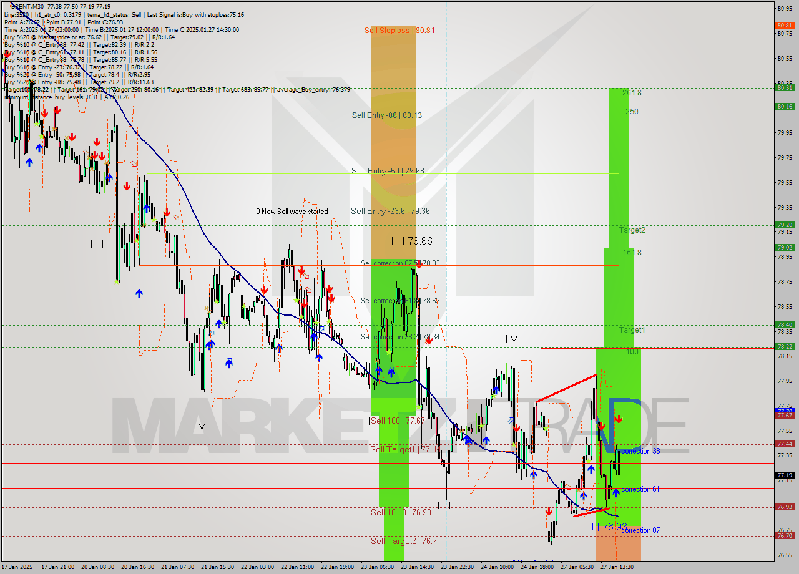Click the orange 80.81 price tag

785,25
